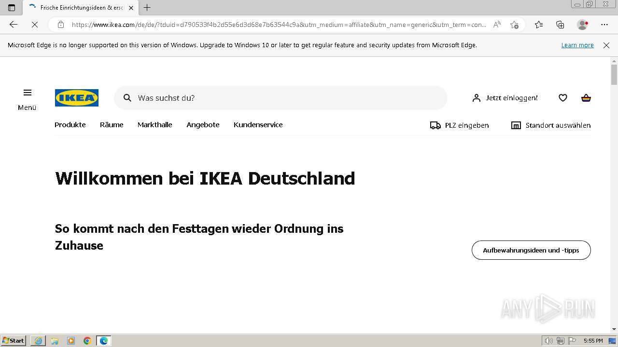Open Internet Explorer from taskbar
Image resolution: width=618 pixels, height=347 pixels.
tap(38, 341)
